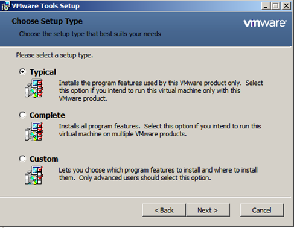Click the Typical installation icon
This screenshot has width=294, height=228.
[34, 88]
